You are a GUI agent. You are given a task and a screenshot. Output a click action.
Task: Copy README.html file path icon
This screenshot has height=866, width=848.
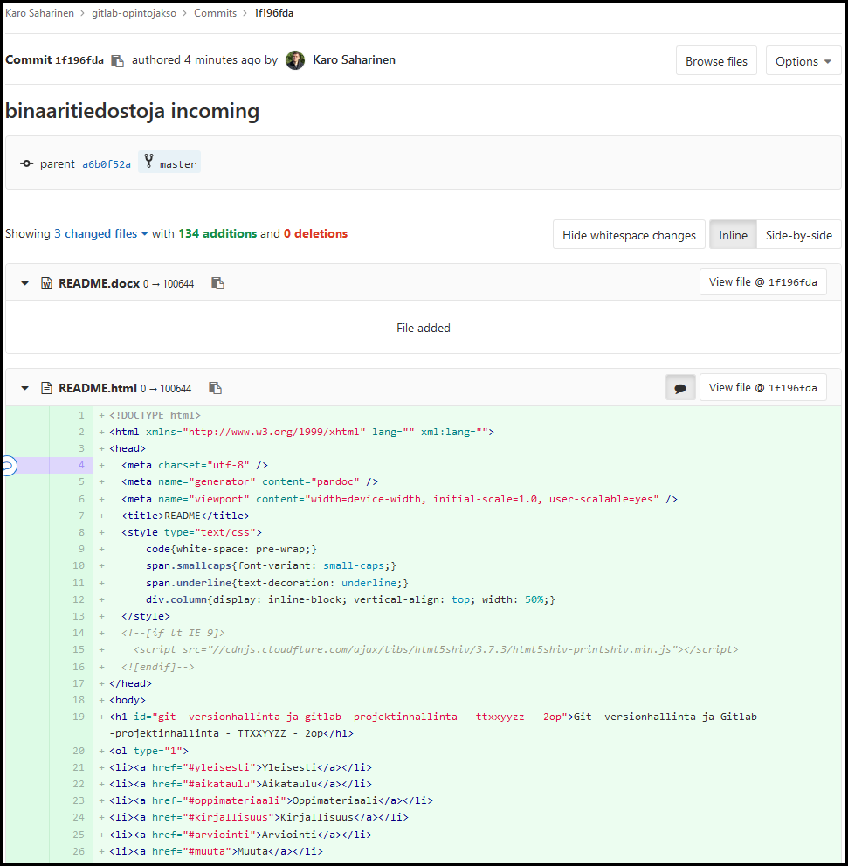pos(216,388)
